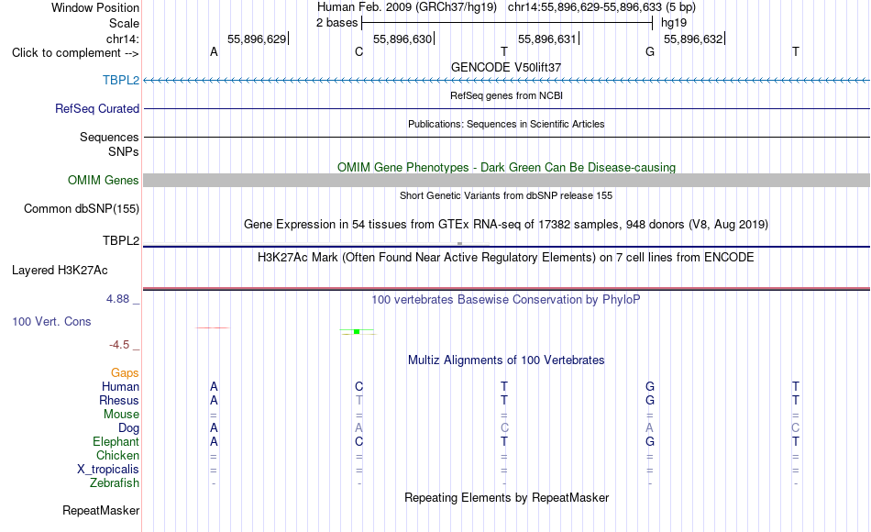Open 'Multiz Alignments of 100 Vertebrates' title
The image size is (871, 532).
(506, 360)
